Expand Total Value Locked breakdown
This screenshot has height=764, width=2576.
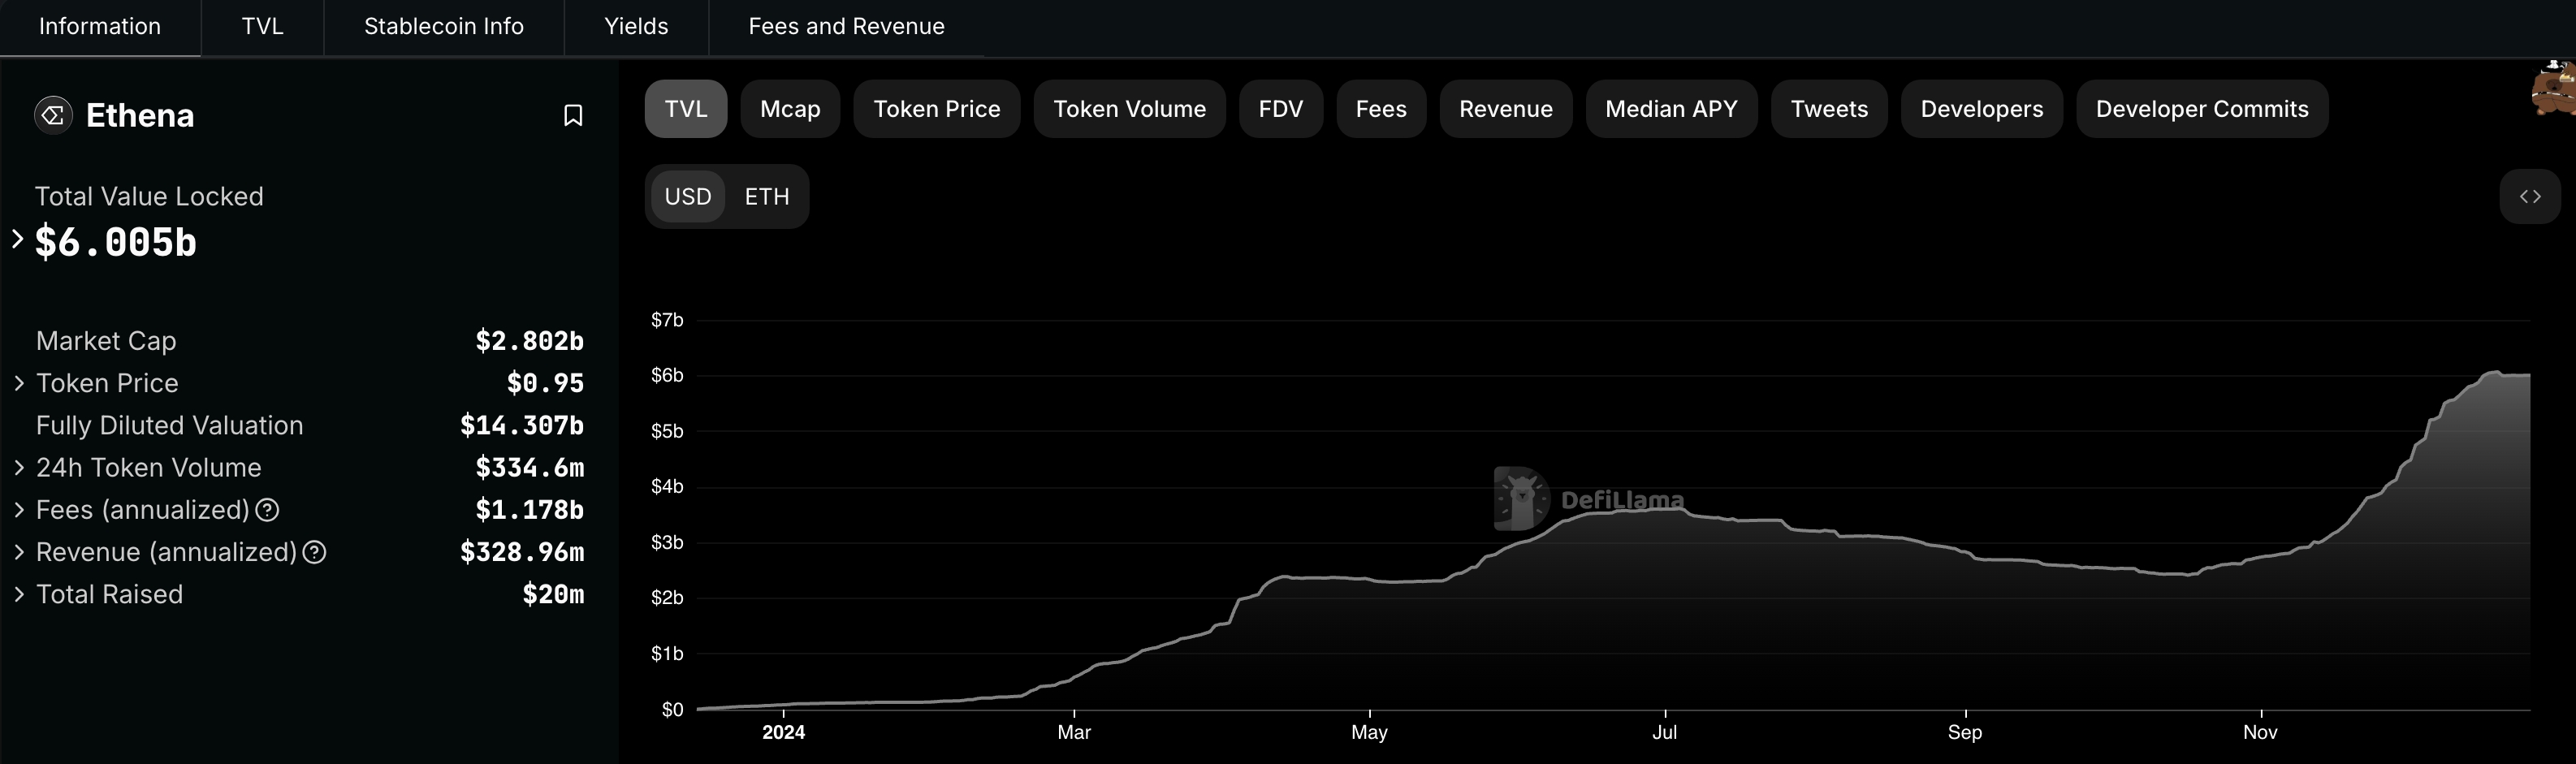tap(17, 239)
